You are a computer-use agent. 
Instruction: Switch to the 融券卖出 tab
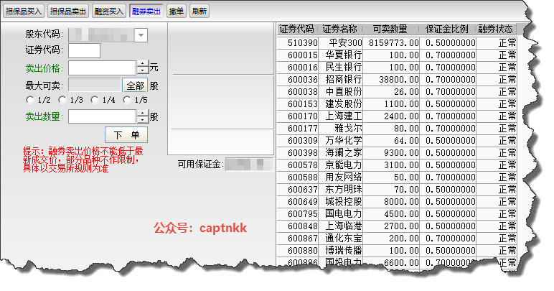coord(146,11)
